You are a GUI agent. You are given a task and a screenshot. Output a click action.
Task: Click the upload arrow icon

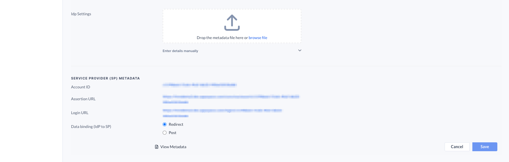[232, 23]
